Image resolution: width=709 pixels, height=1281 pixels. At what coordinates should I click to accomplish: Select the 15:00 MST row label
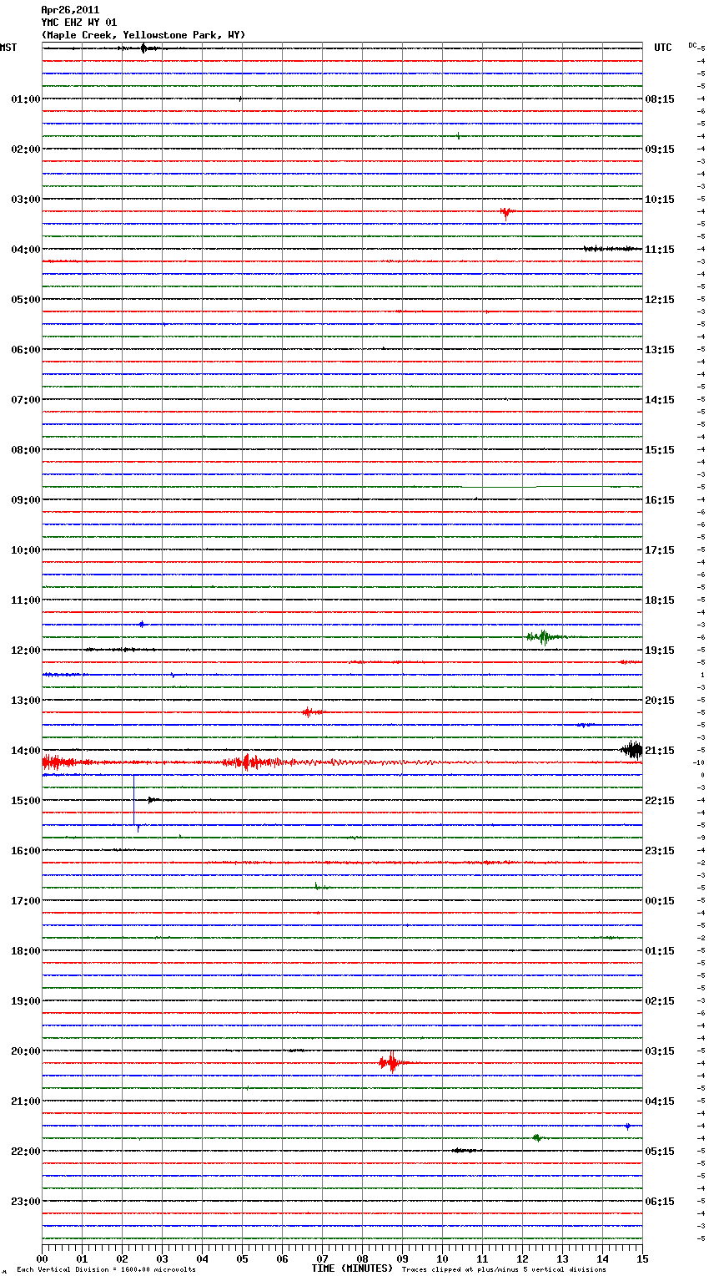pyautogui.click(x=26, y=801)
